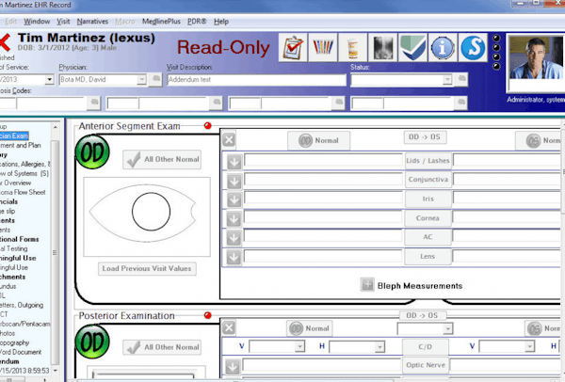Click red dot next to Anterior Segment Exam

coord(207,126)
